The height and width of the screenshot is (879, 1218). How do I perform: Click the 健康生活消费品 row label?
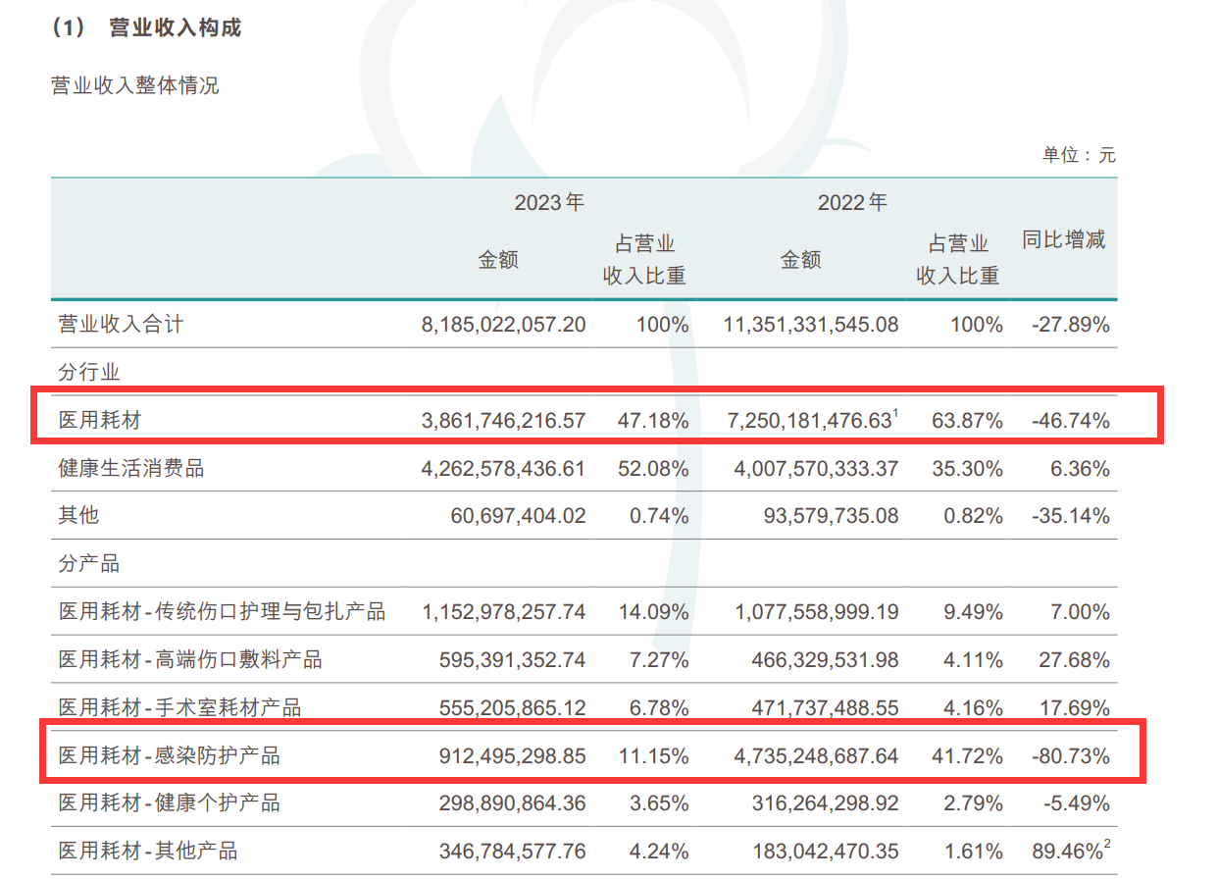pyautogui.click(x=131, y=469)
